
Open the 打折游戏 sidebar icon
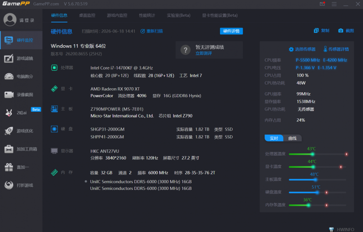point(9,185)
